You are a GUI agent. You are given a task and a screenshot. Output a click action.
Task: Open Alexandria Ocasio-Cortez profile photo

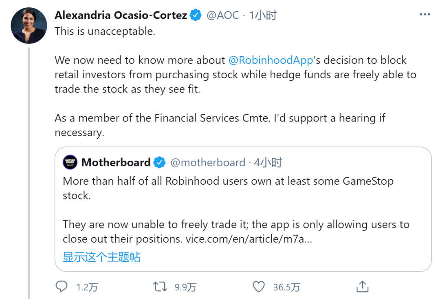coord(29,25)
